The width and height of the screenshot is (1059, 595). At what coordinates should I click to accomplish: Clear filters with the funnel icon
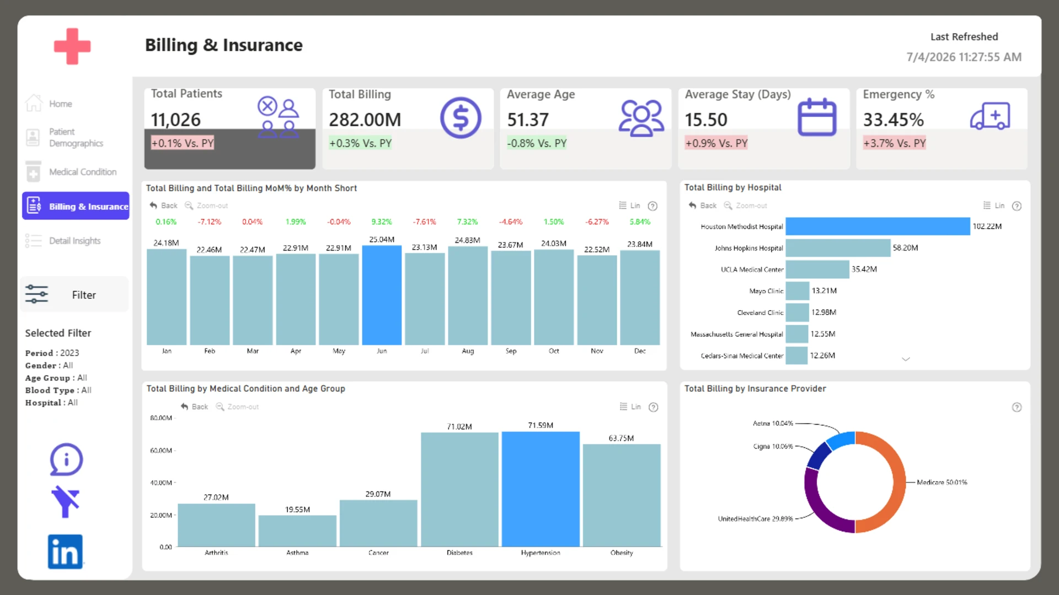pos(66,501)
